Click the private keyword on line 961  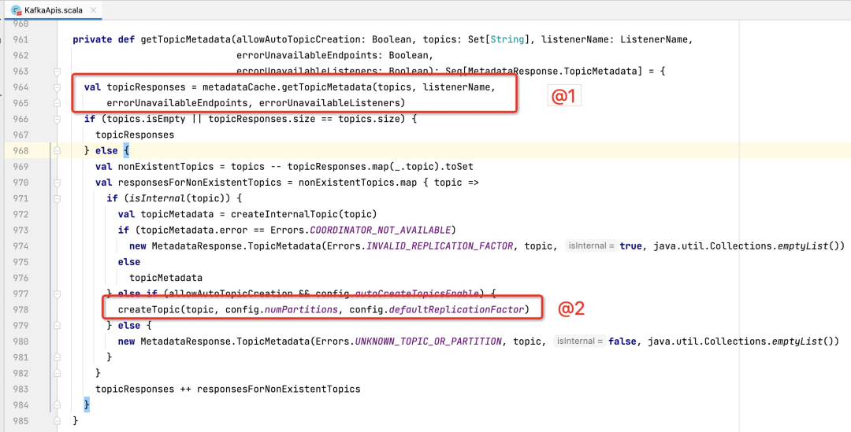tap(92, 39)
